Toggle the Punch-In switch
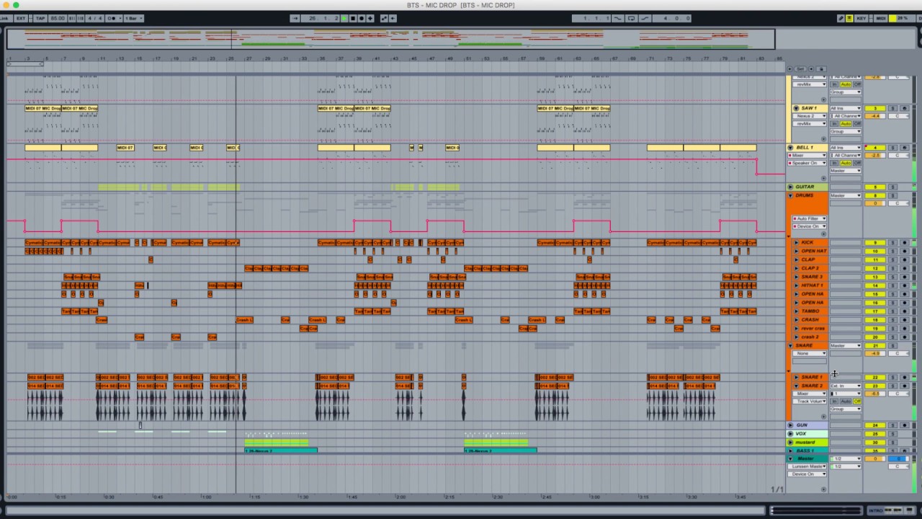922x519 pixels. pyautogui.click(x=617, y=18)
